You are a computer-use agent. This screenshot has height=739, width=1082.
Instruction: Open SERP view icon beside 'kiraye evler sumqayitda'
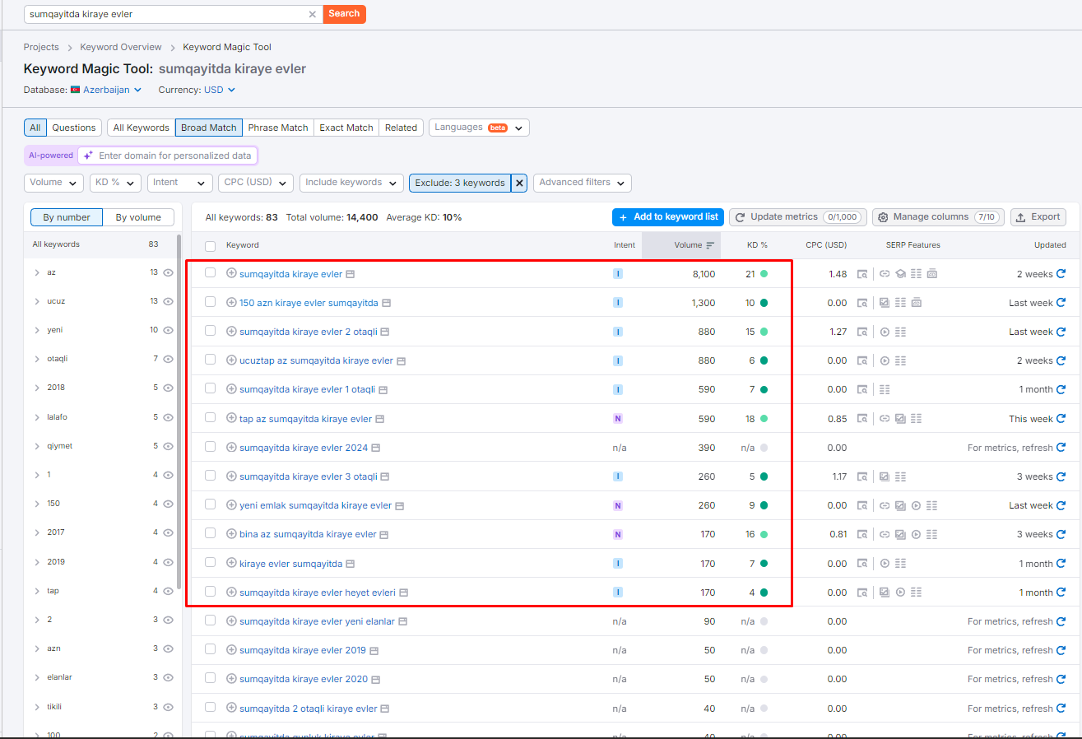point(350,564)
